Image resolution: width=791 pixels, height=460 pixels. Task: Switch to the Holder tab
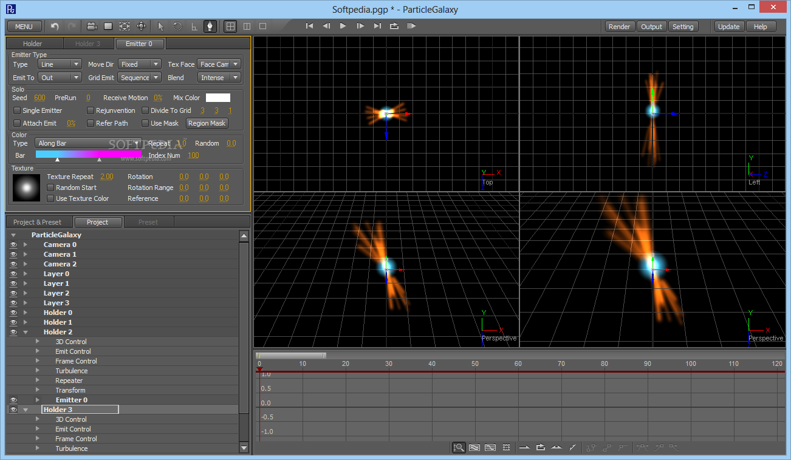coord(33,44)
